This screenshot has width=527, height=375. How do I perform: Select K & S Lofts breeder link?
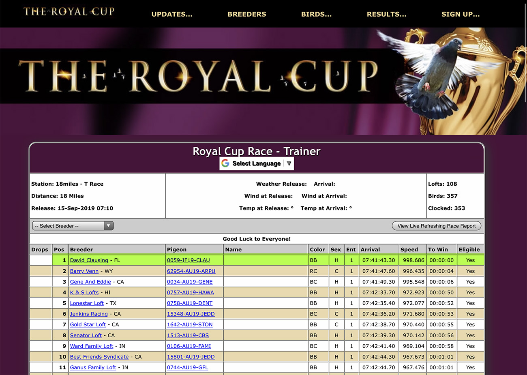84,292
